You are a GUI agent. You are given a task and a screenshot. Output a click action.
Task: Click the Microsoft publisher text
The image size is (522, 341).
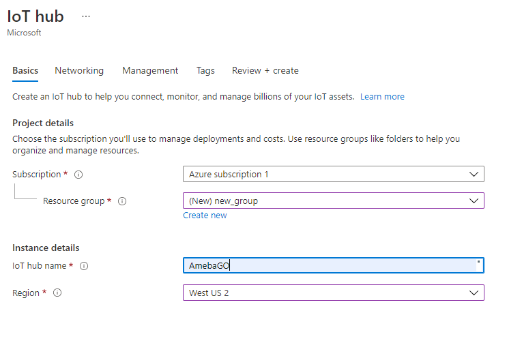tap(24, 33)
